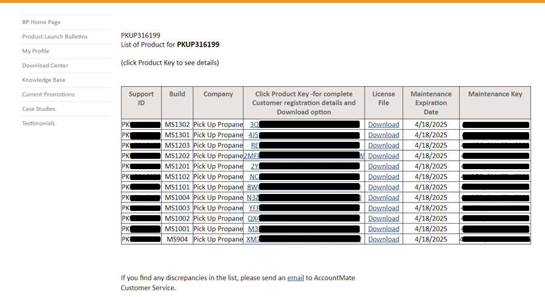The image size is (545, 297).
Task: Click product key for build MS1302
Action: [254, 125]
